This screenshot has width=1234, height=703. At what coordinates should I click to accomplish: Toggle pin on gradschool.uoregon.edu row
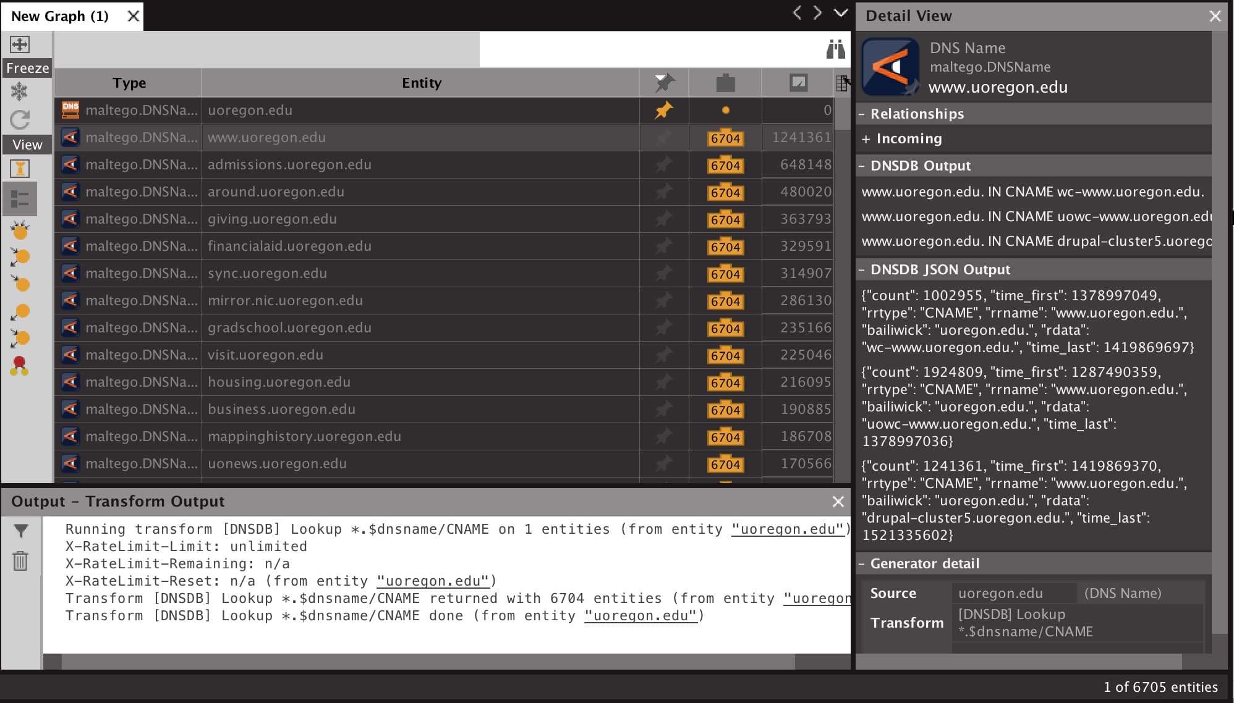(664, 327)
